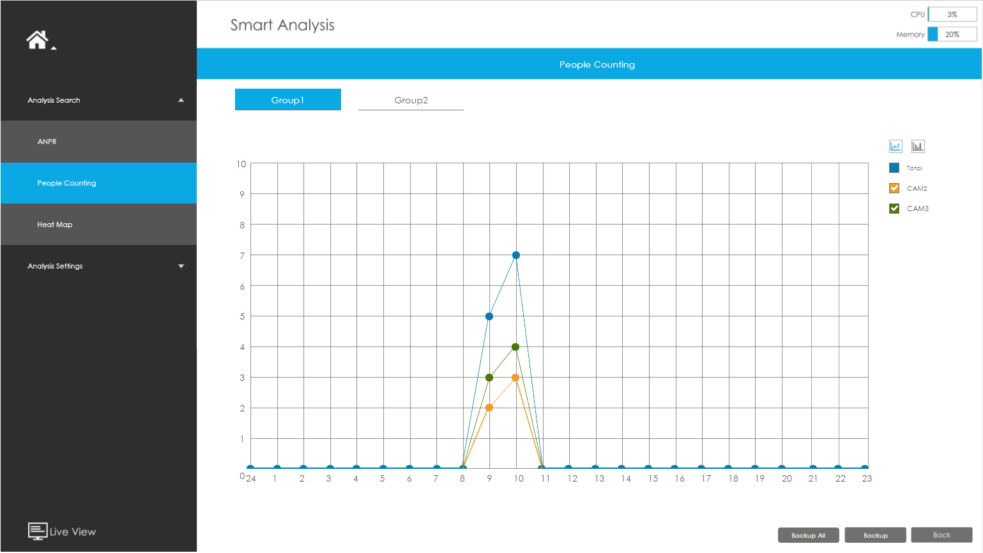The width and height of the screenshot is (983, 553).
Task: Uncheck the CAM2 series checkbox
Action: tap(894, 188)
